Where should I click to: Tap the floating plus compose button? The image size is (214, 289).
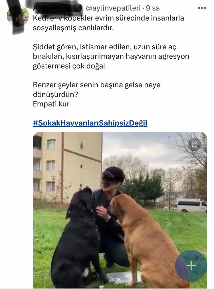point(191,265)
